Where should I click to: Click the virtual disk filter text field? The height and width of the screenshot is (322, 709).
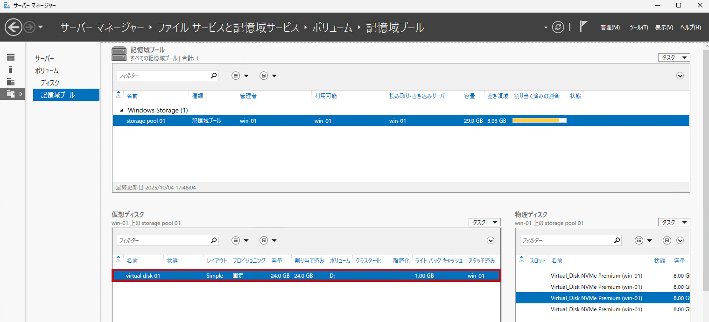pos(161,240)
